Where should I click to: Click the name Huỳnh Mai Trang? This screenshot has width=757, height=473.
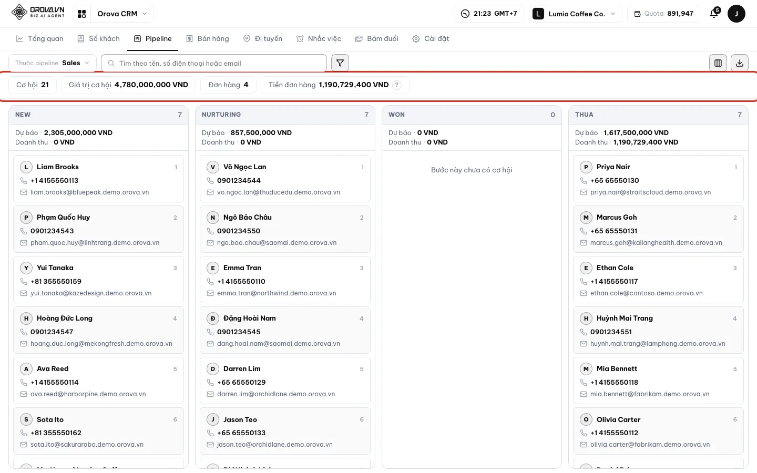pyautogui.click(x=625, y=318)
